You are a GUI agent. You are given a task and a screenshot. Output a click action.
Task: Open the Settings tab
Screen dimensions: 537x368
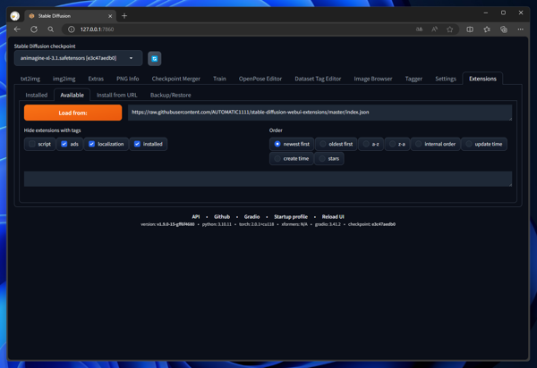[x=446, y=79]
